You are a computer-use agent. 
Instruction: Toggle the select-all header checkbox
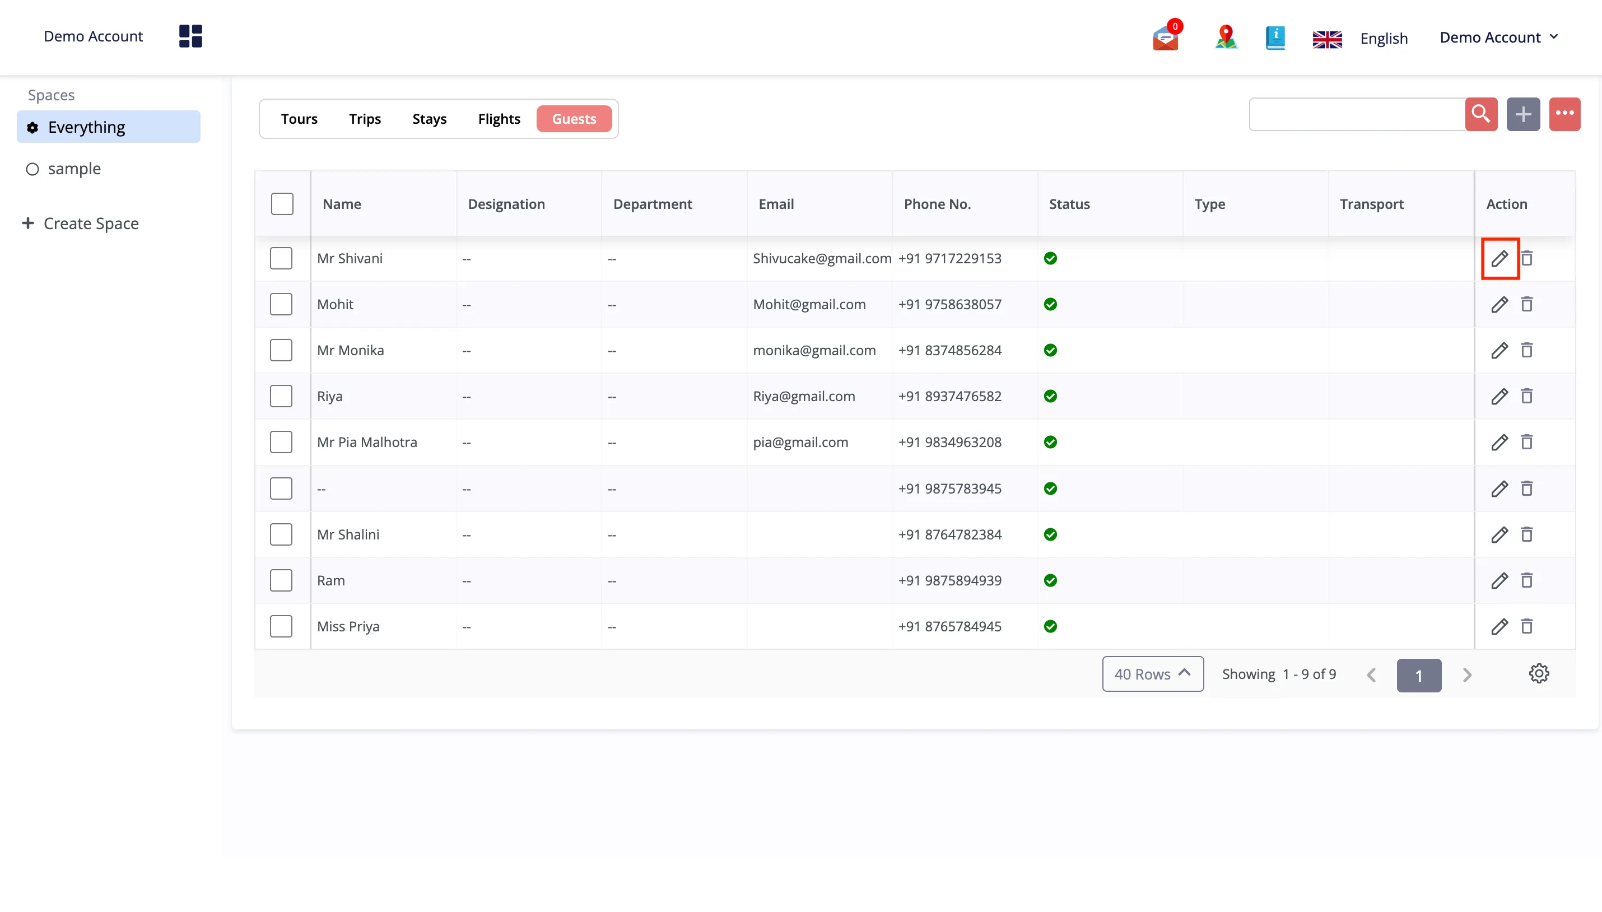[x=282, y=204]
